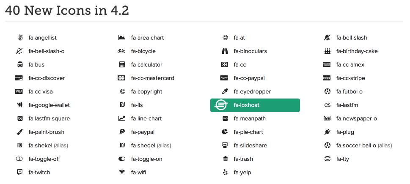Screen dimensions: 410x184
Task: Click the eyedropper icon
Action: click(x=225, y=92)
